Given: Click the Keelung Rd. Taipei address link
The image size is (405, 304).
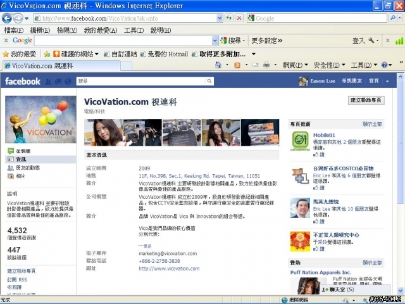Looking at the screenshot, I should tap(199, 176).
